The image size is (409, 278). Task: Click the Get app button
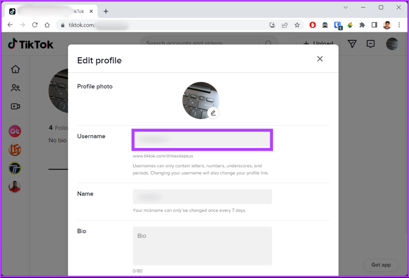click(381, 265)
